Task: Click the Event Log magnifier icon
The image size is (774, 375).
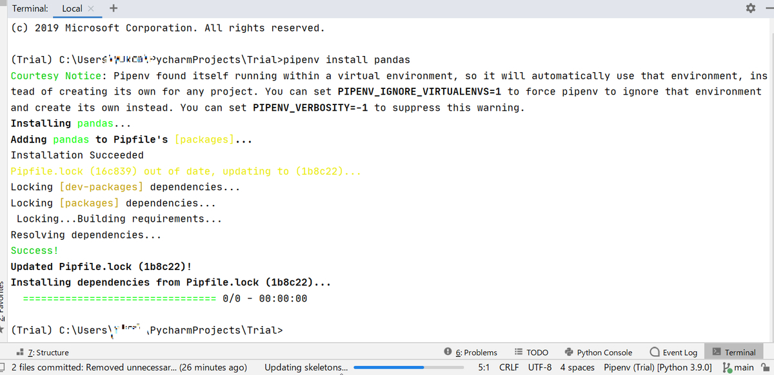Action: pos(655,352)
